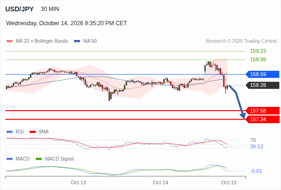
Task: Click the red 157.58 support price tag
Action: click(262, 111)
